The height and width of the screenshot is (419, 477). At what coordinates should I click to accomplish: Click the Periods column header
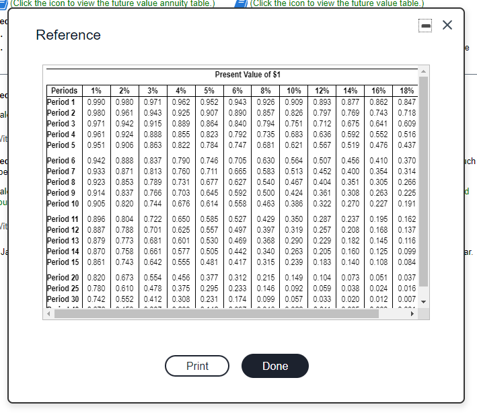[x=64, y=91]
